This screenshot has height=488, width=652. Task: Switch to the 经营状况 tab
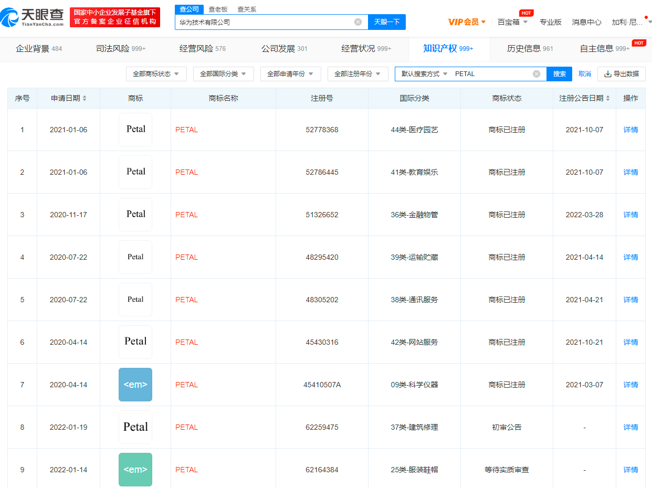tap(366, 49)
